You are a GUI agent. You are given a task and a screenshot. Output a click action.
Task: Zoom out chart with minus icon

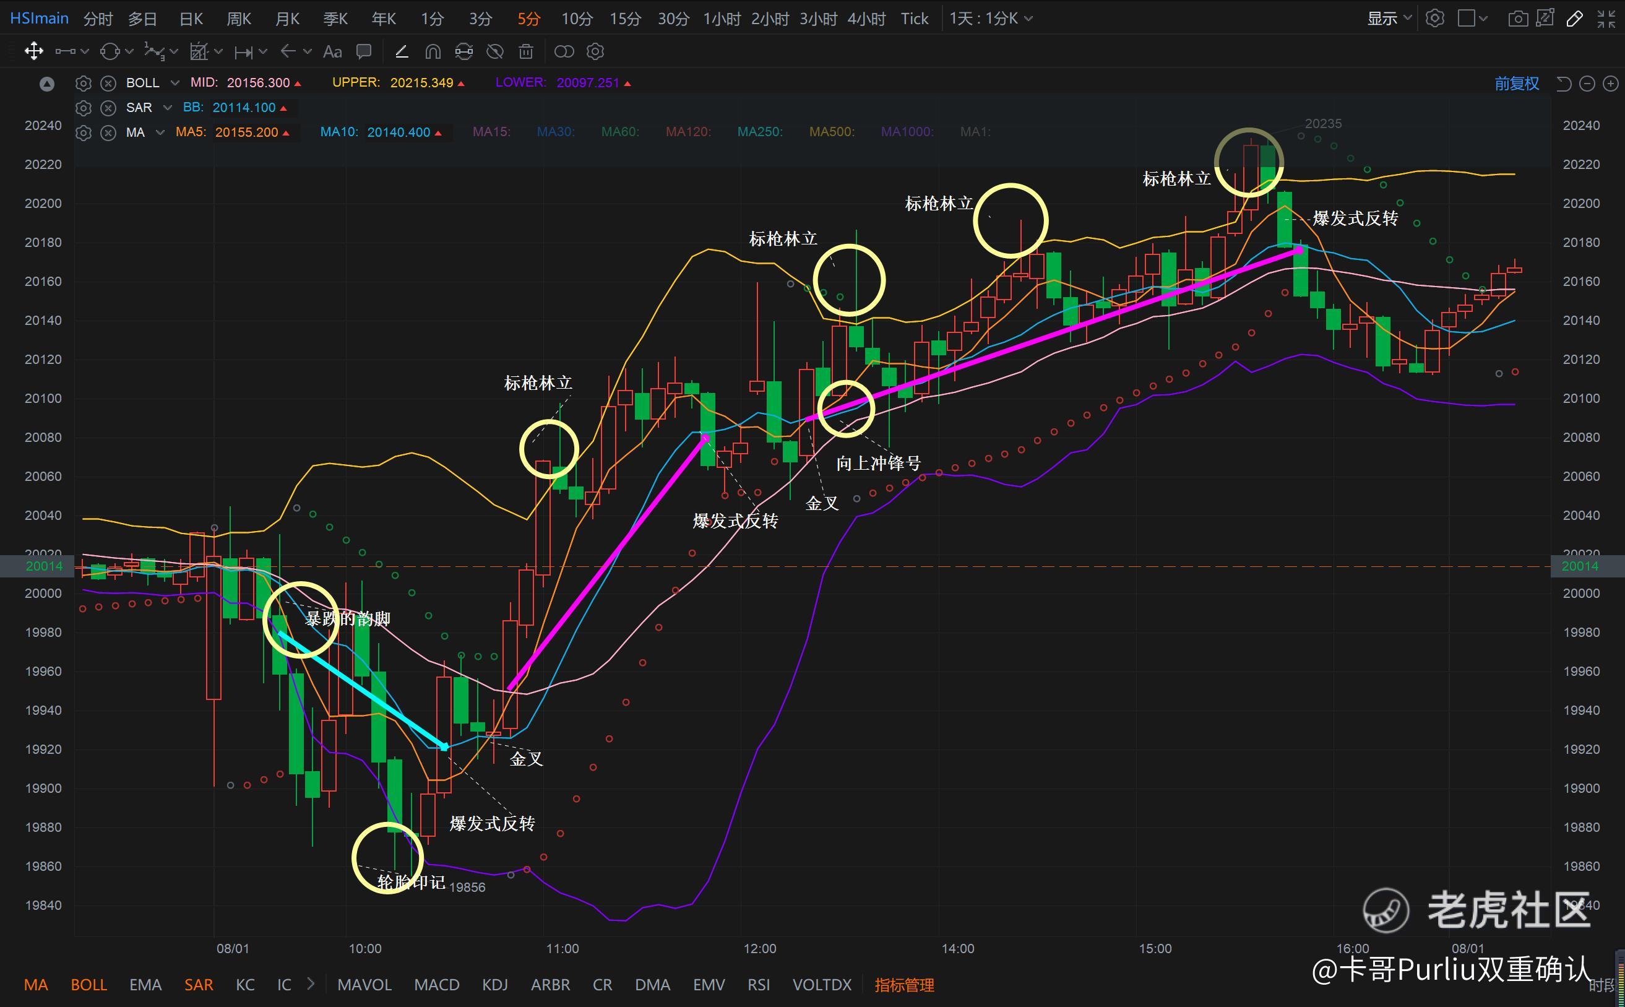(x=1587, y=84)
